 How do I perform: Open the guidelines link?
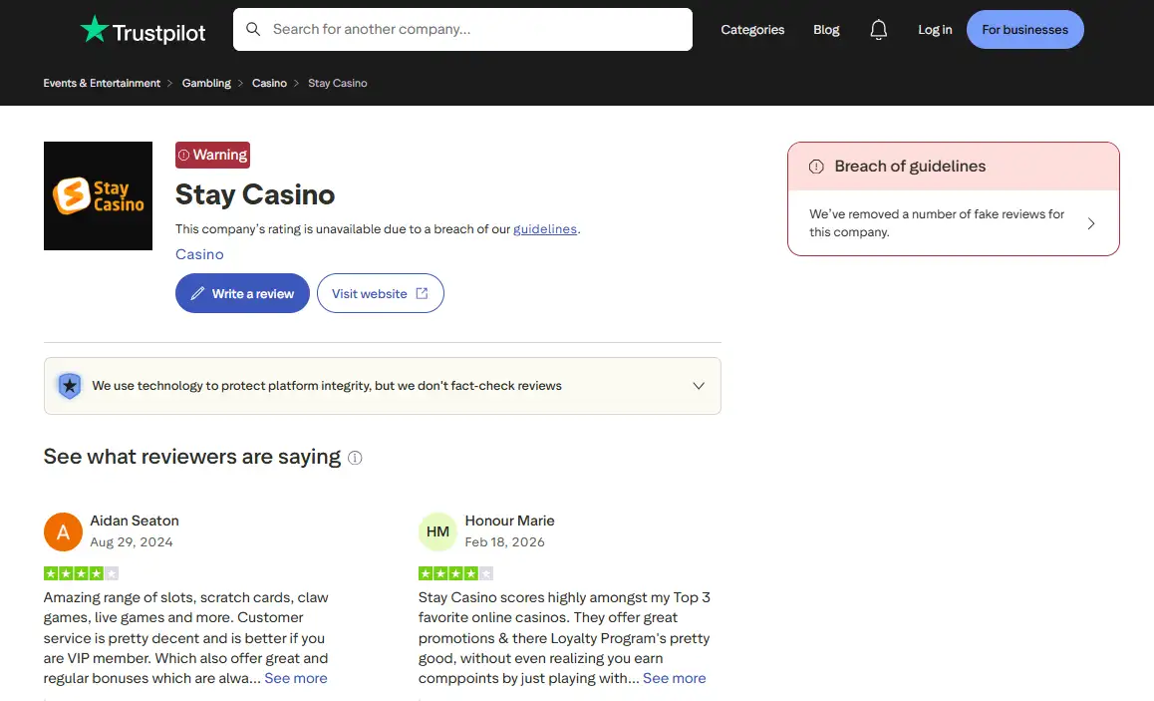click(x=545, y=229)
